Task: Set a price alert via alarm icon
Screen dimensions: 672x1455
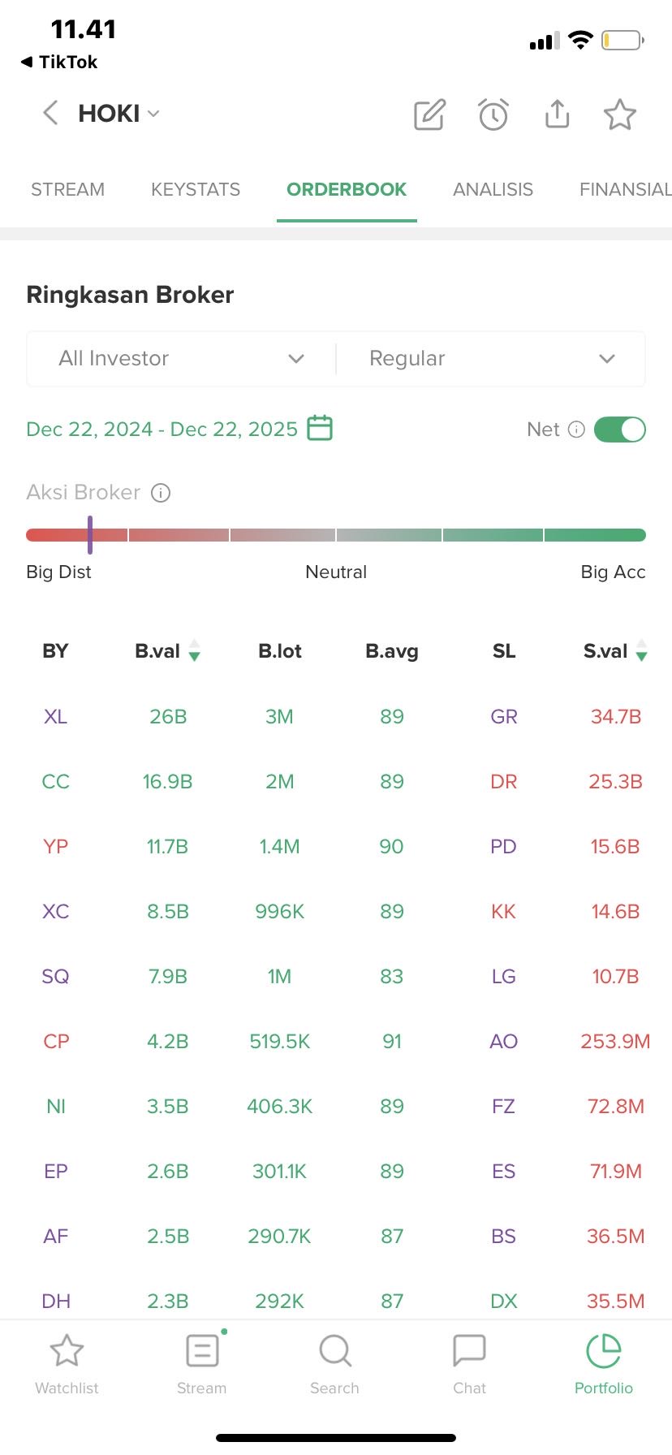Action: [493, 114]
